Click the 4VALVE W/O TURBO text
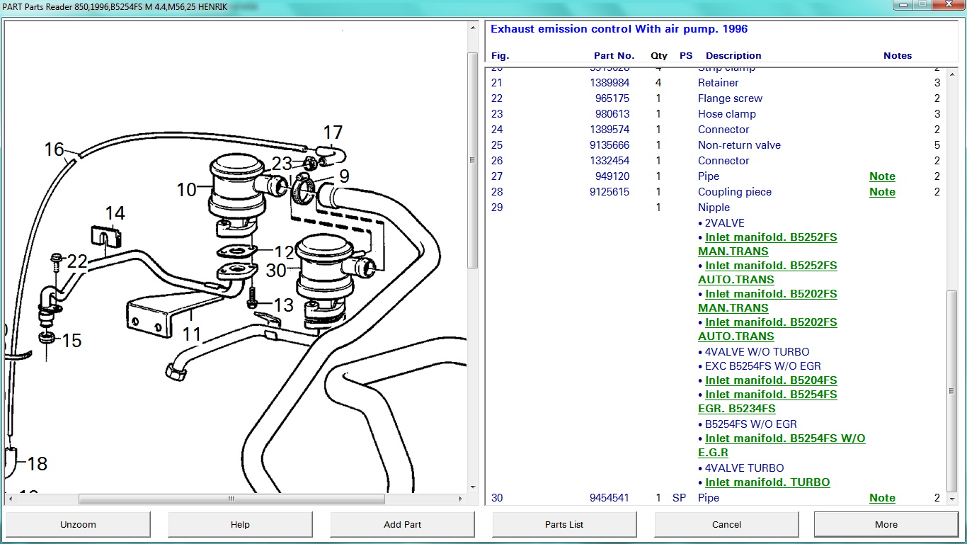This screenshot has height=544, width=967. (x=757, y=352)
